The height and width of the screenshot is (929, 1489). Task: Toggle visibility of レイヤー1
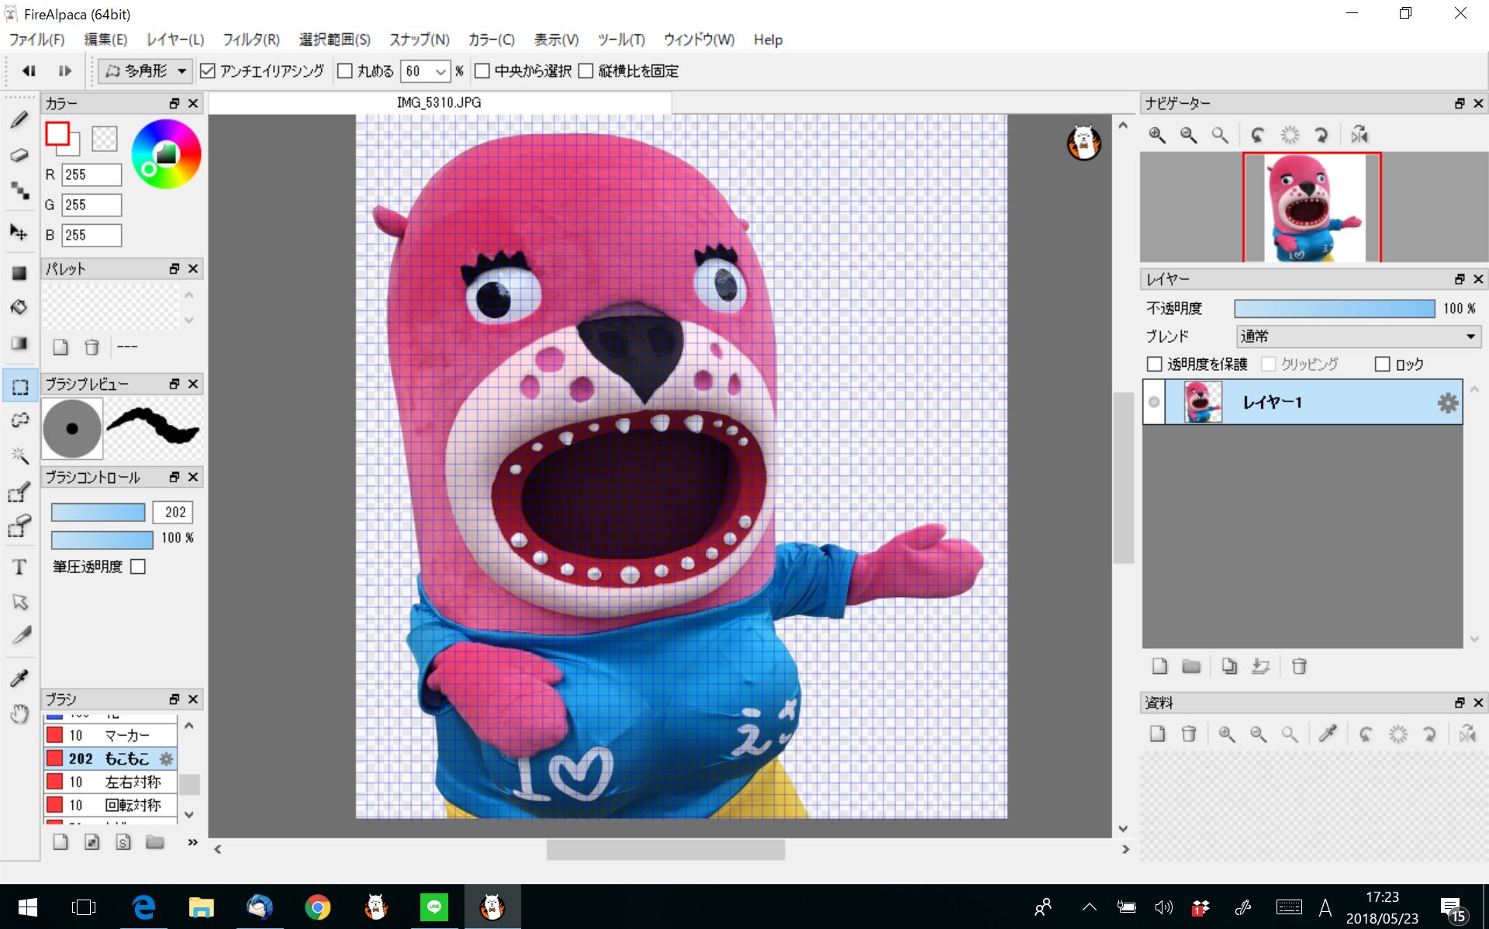click(x=1154, y=402)
